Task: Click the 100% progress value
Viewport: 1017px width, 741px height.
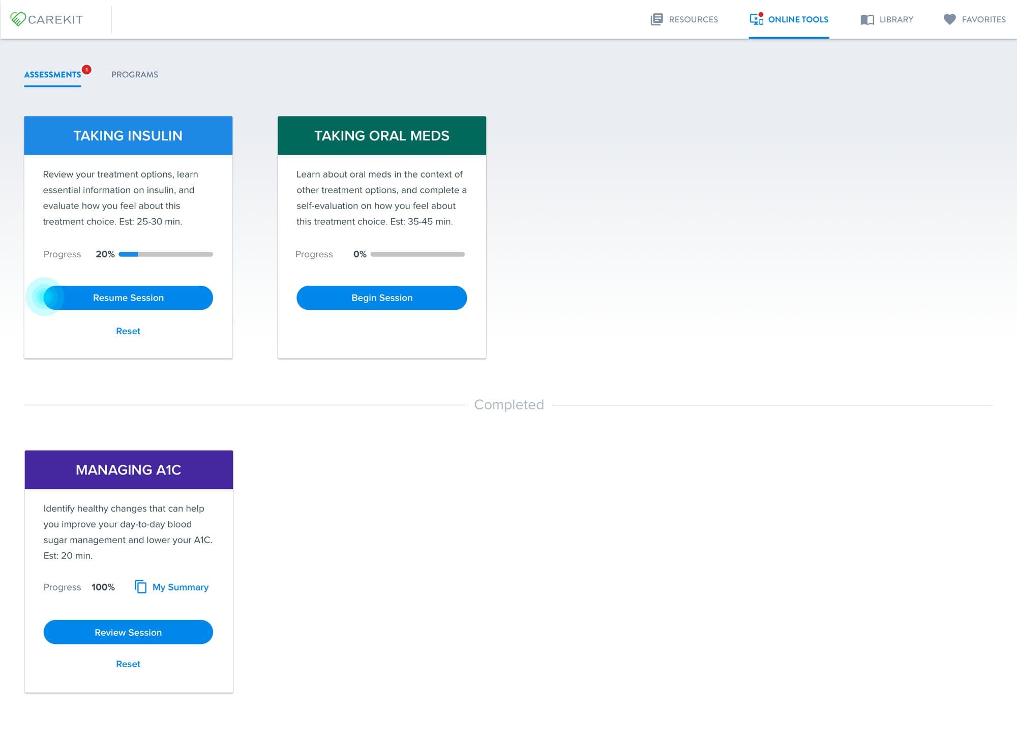Action: point(103,587)
